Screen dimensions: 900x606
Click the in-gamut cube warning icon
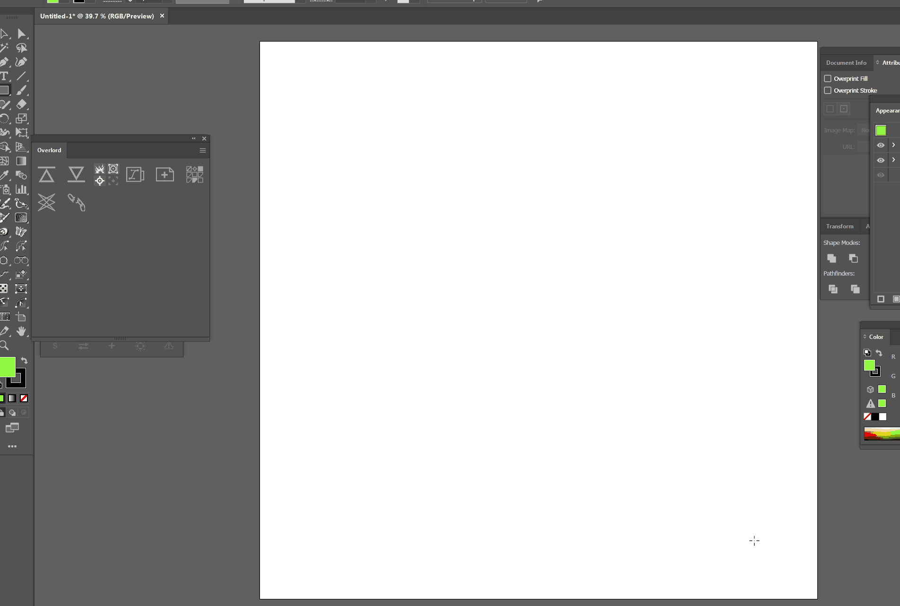(870, 390)
